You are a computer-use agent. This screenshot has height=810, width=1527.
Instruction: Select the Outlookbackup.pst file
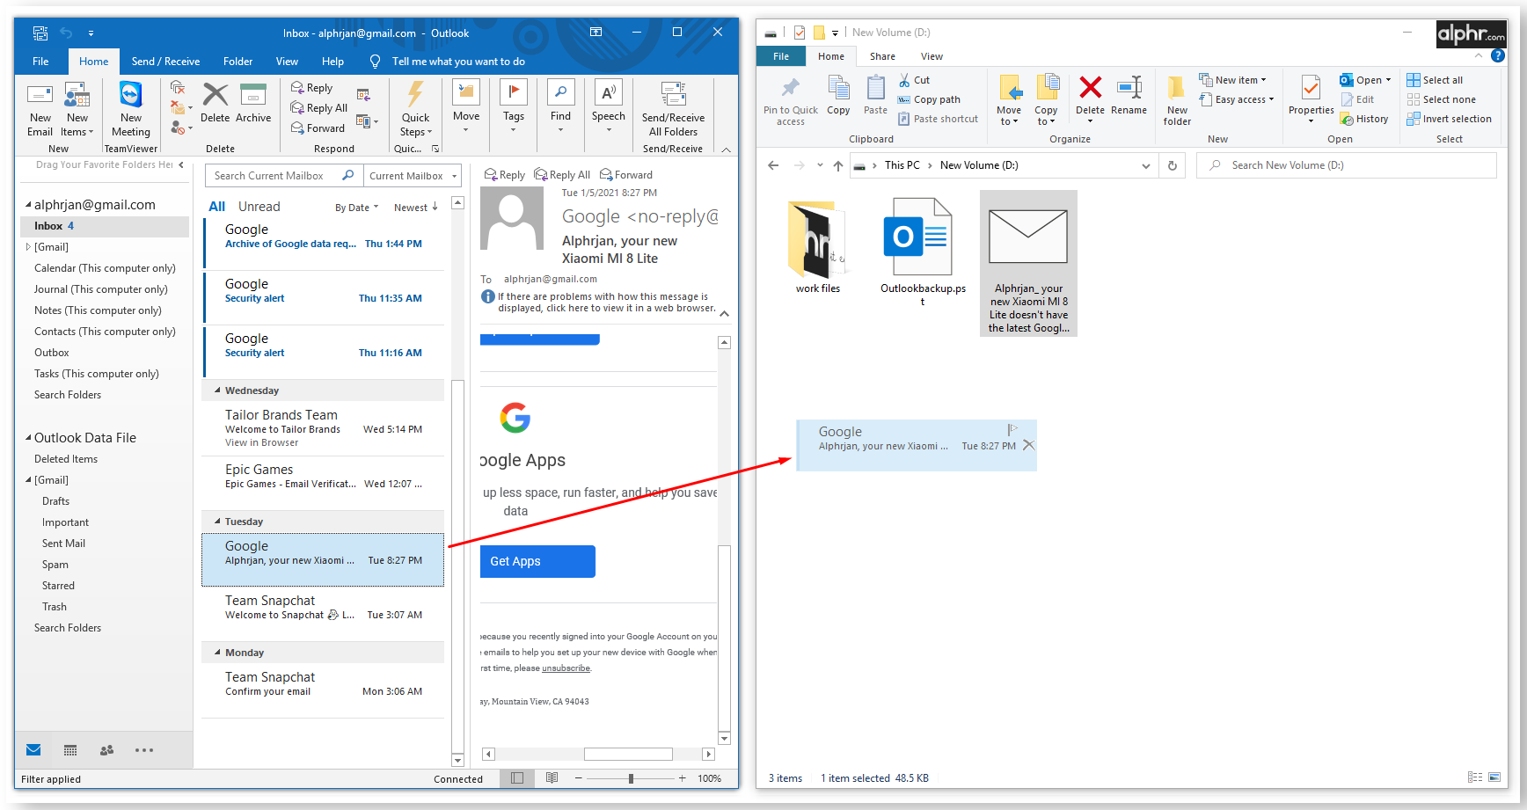[x=922, y=252]
